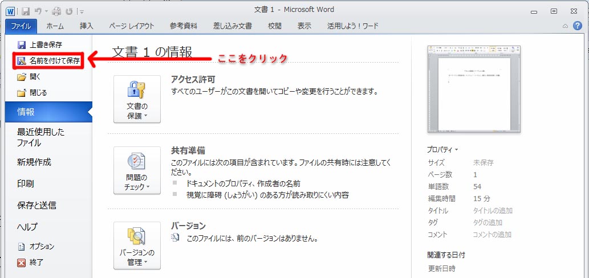Click the 共有準備 heading
Image resolution: width=589 pixels, height=278 pixels.
click(188, 150)
